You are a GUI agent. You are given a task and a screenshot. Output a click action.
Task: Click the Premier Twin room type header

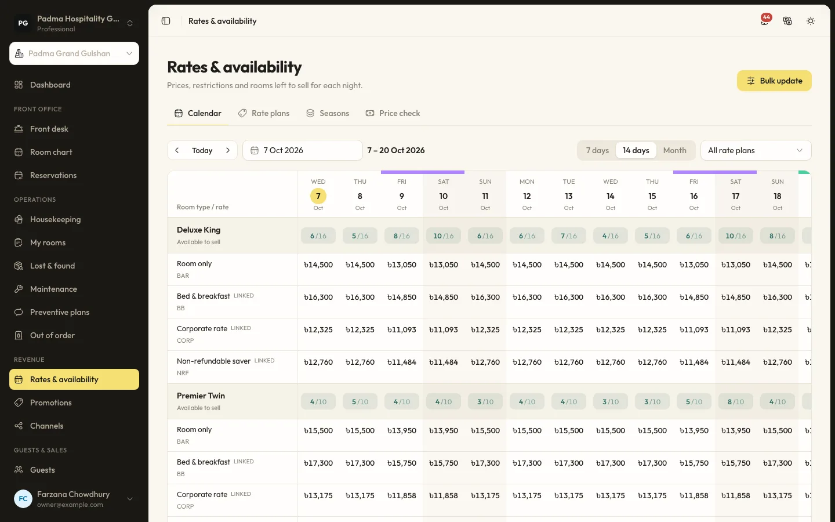232,401
